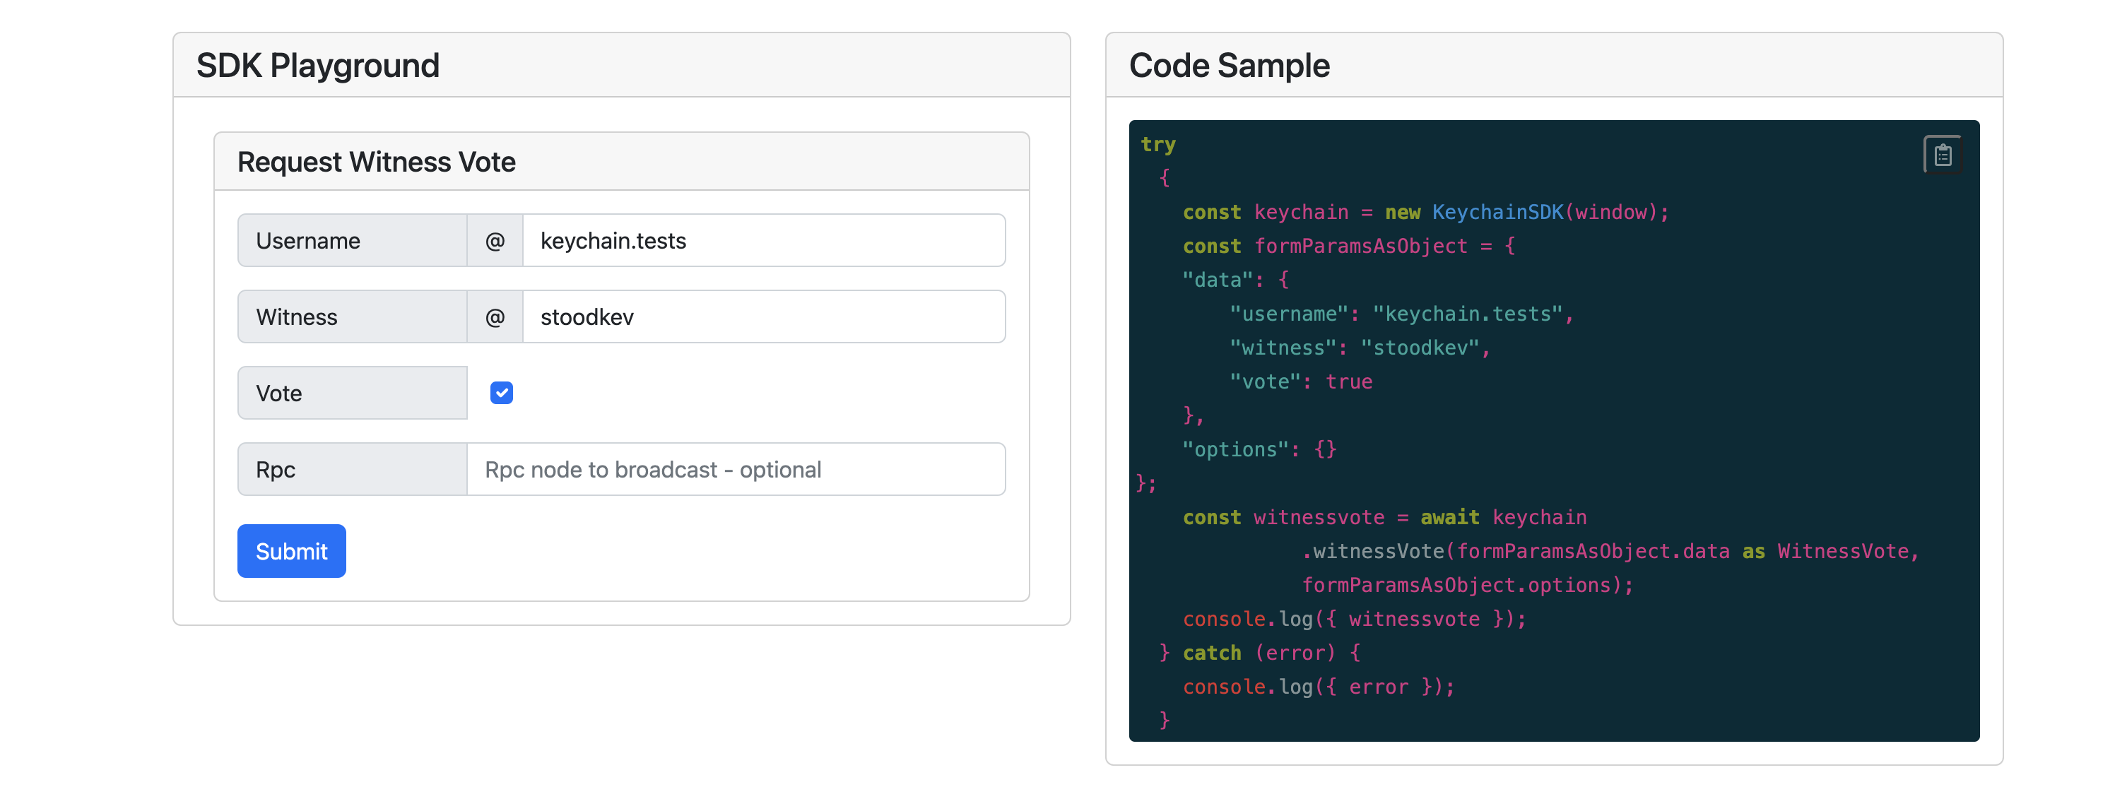Click the 'try' keyword in code
This screenshot has height=811, width=2127.
(x=1157, y=145)
